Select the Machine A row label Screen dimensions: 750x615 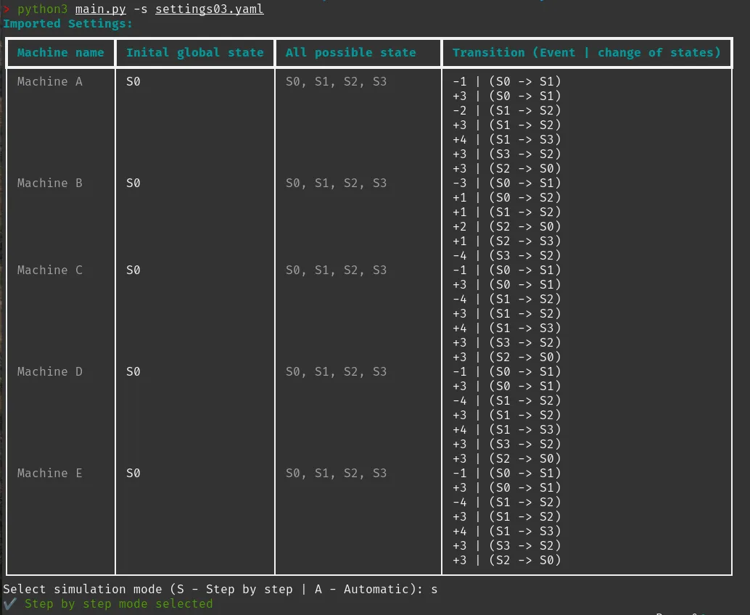50,82
